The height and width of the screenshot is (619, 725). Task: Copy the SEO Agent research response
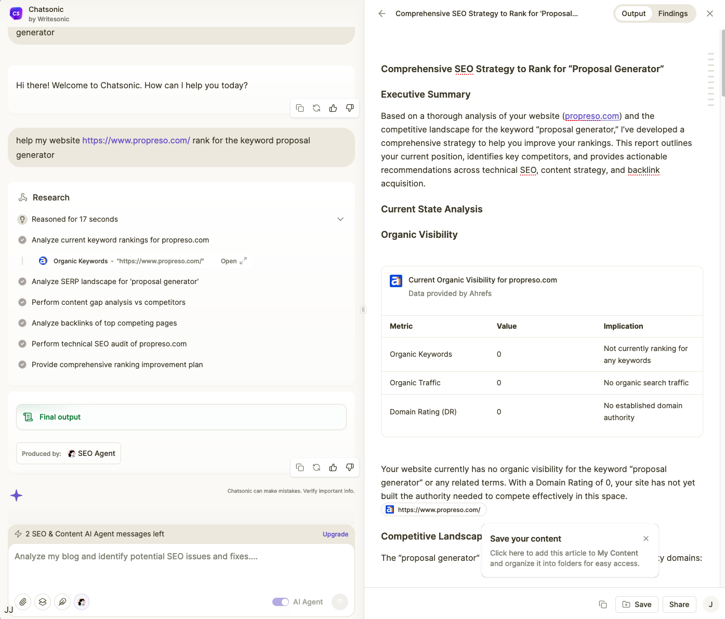pyautogui.click(x=300, y=467)
